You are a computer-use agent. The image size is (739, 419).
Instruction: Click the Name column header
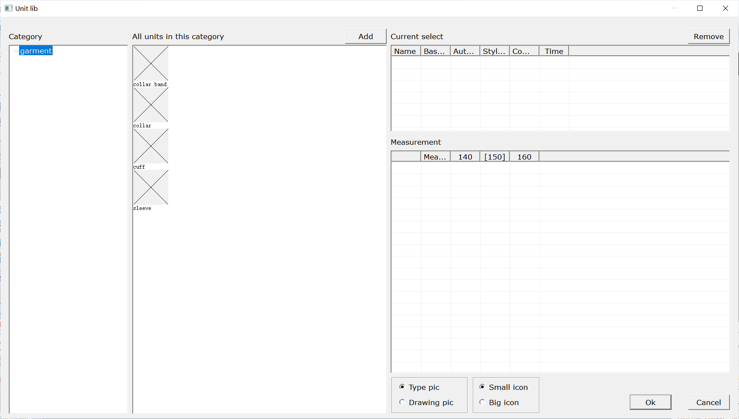click(x=405, y=51)
